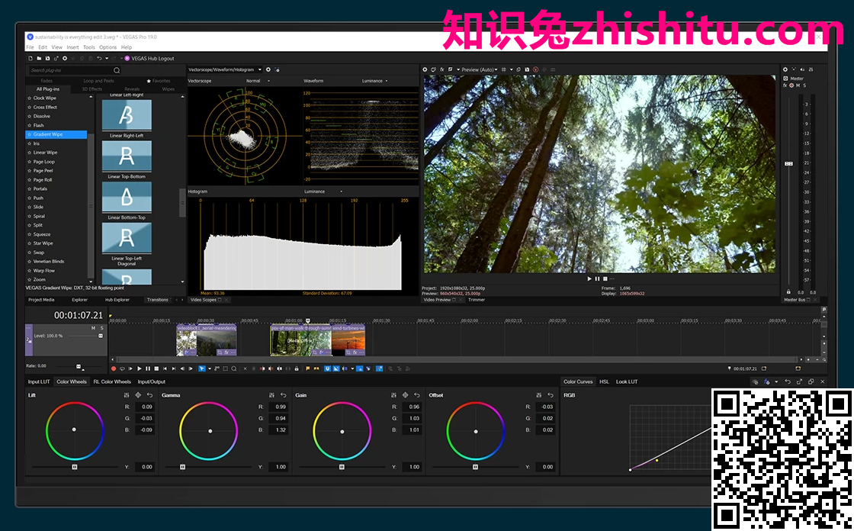The height and width of the screenshot is (531, 854).
Task: Switch to the Project Media tab
Action: click(41, 300)
